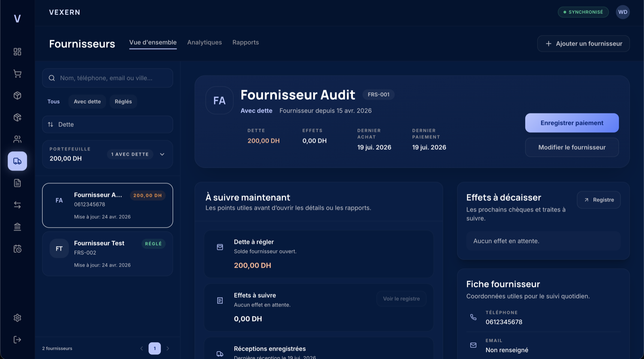The height and width of the screenshot is (359, 644).
Task: Open the bank building sidebar icon
Action: click(x=17, y=227)
